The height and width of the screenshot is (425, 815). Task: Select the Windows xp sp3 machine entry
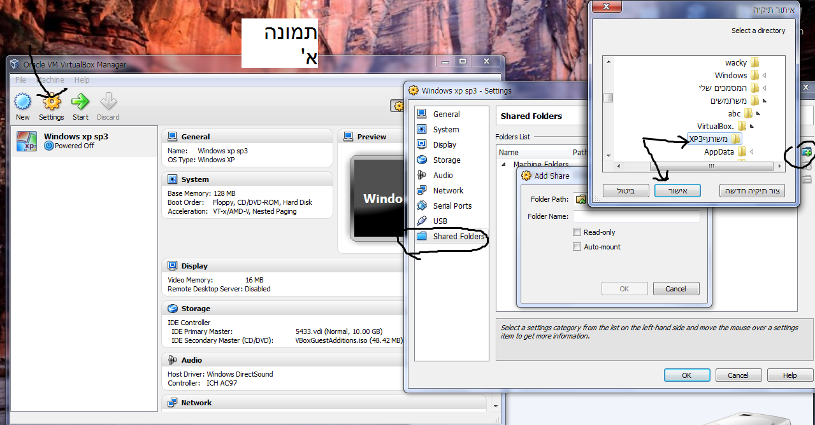(84, 141)
